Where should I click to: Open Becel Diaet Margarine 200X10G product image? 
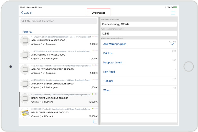click(25, 113)
